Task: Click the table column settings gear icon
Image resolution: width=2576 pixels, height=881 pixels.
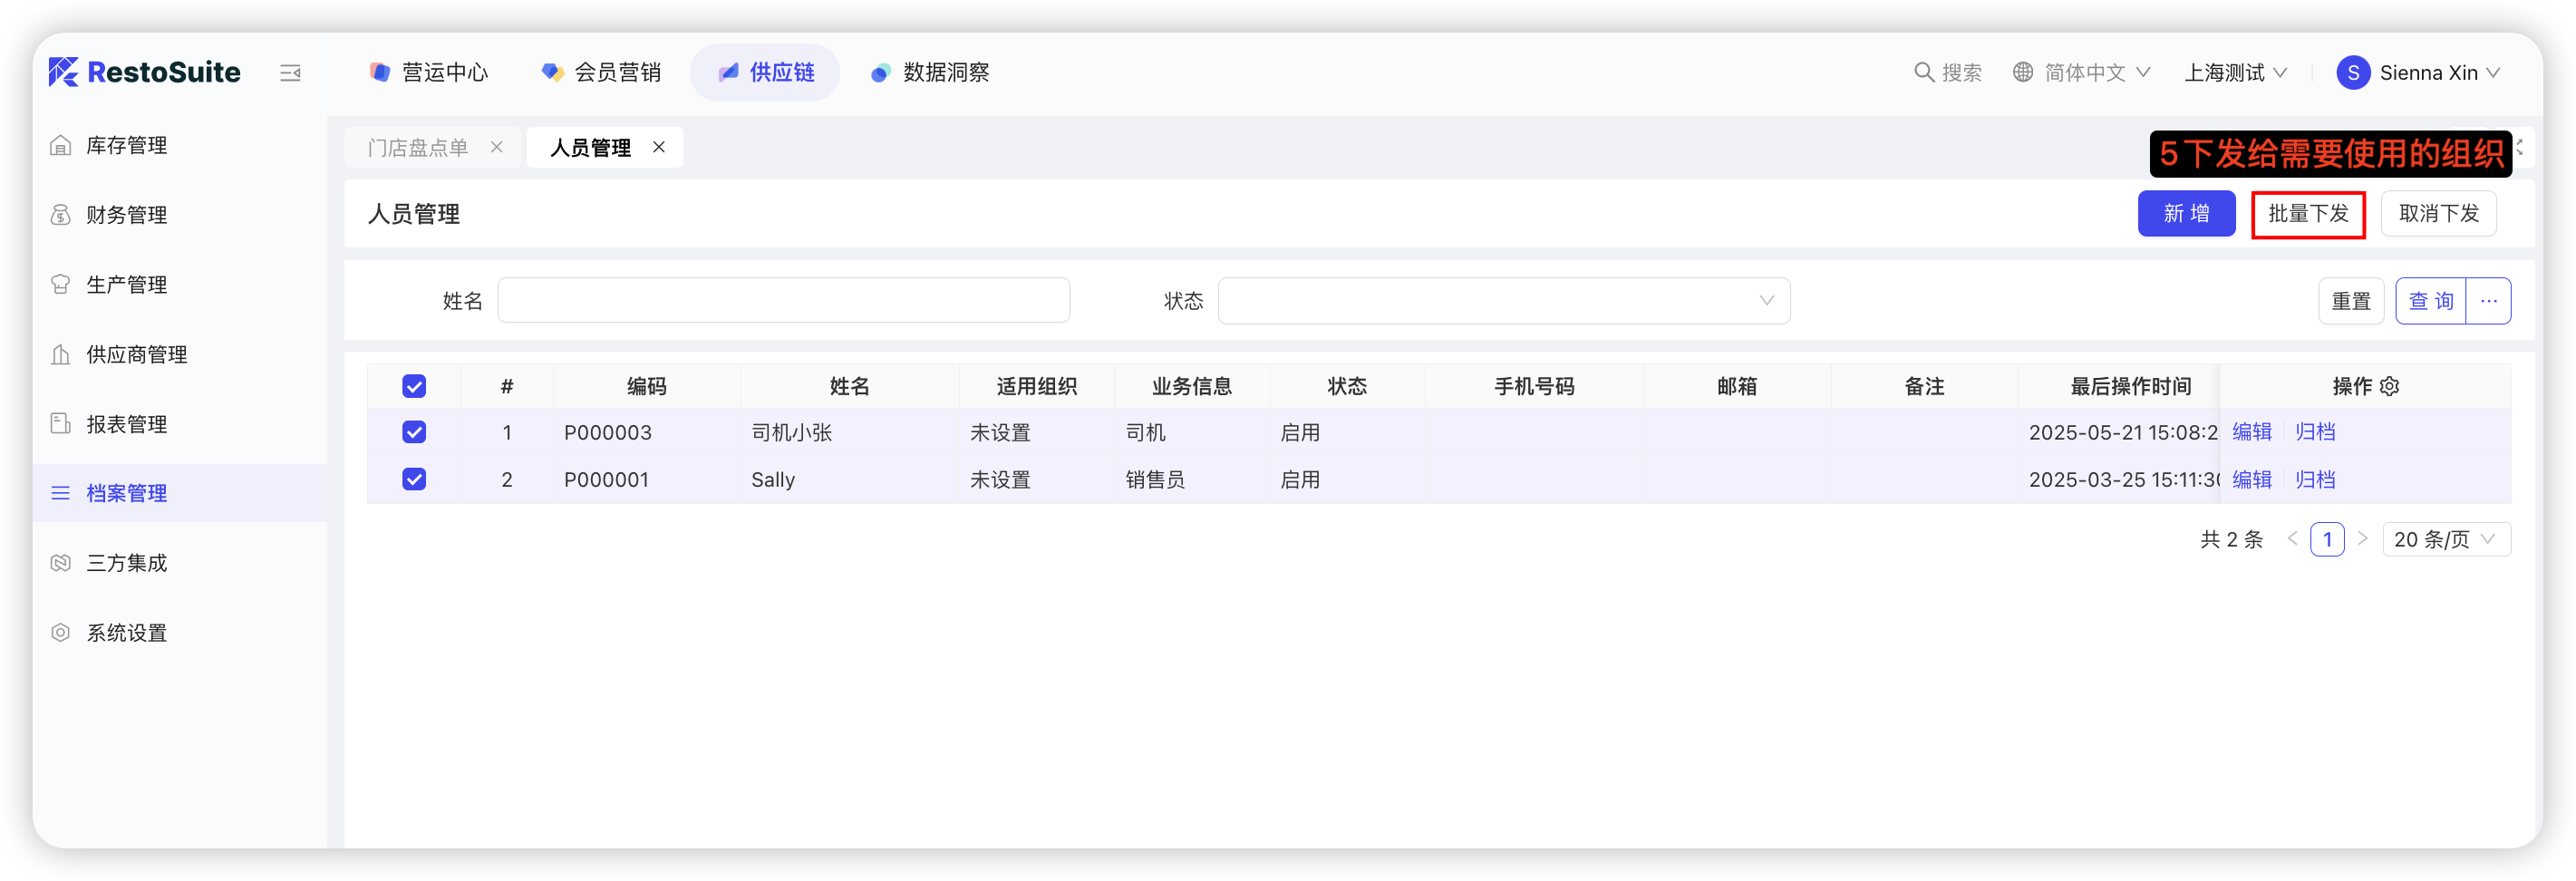Action: coord(2389,387)
